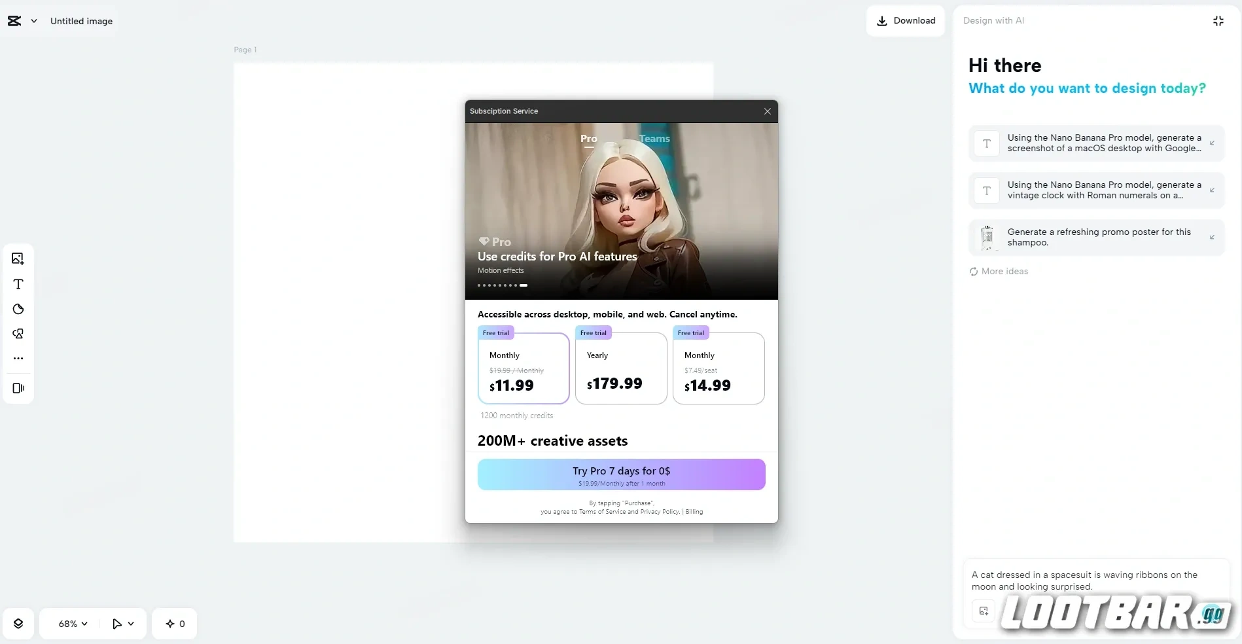Click the Download button

[x=906, y=21]
